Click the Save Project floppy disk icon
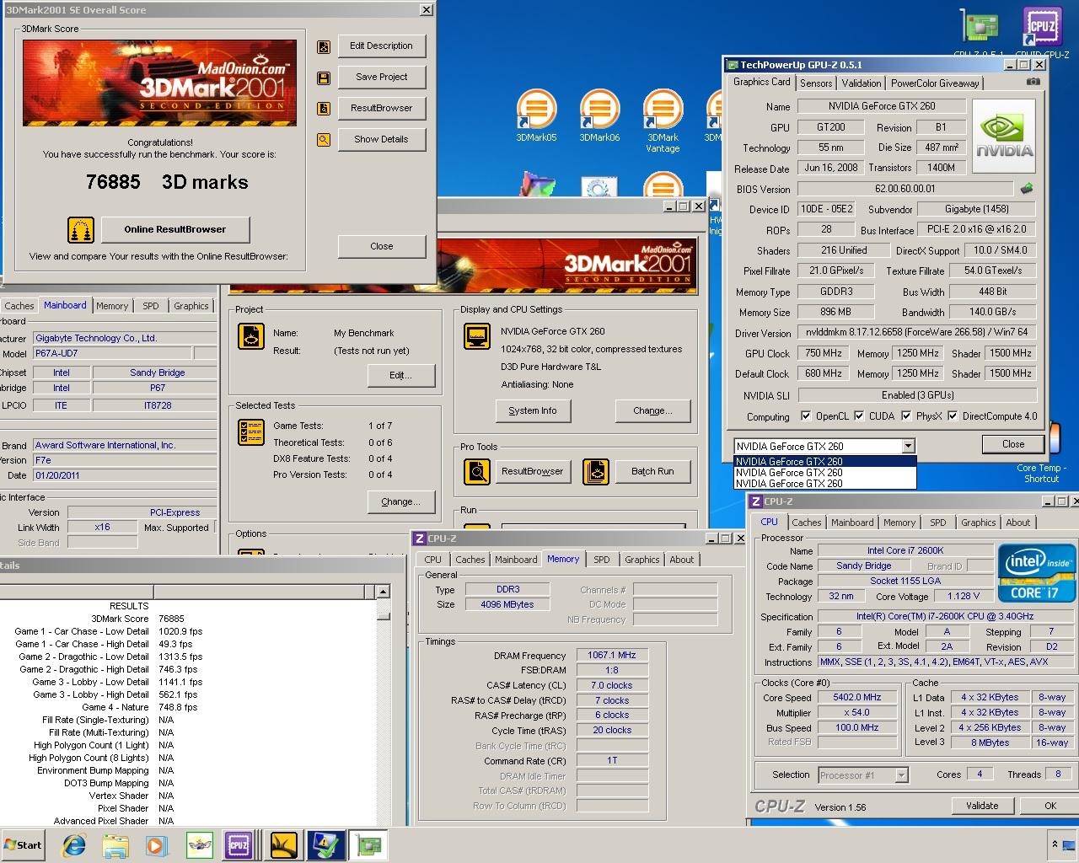Screen dimensions: 1079x863 (x=323, y=78)
